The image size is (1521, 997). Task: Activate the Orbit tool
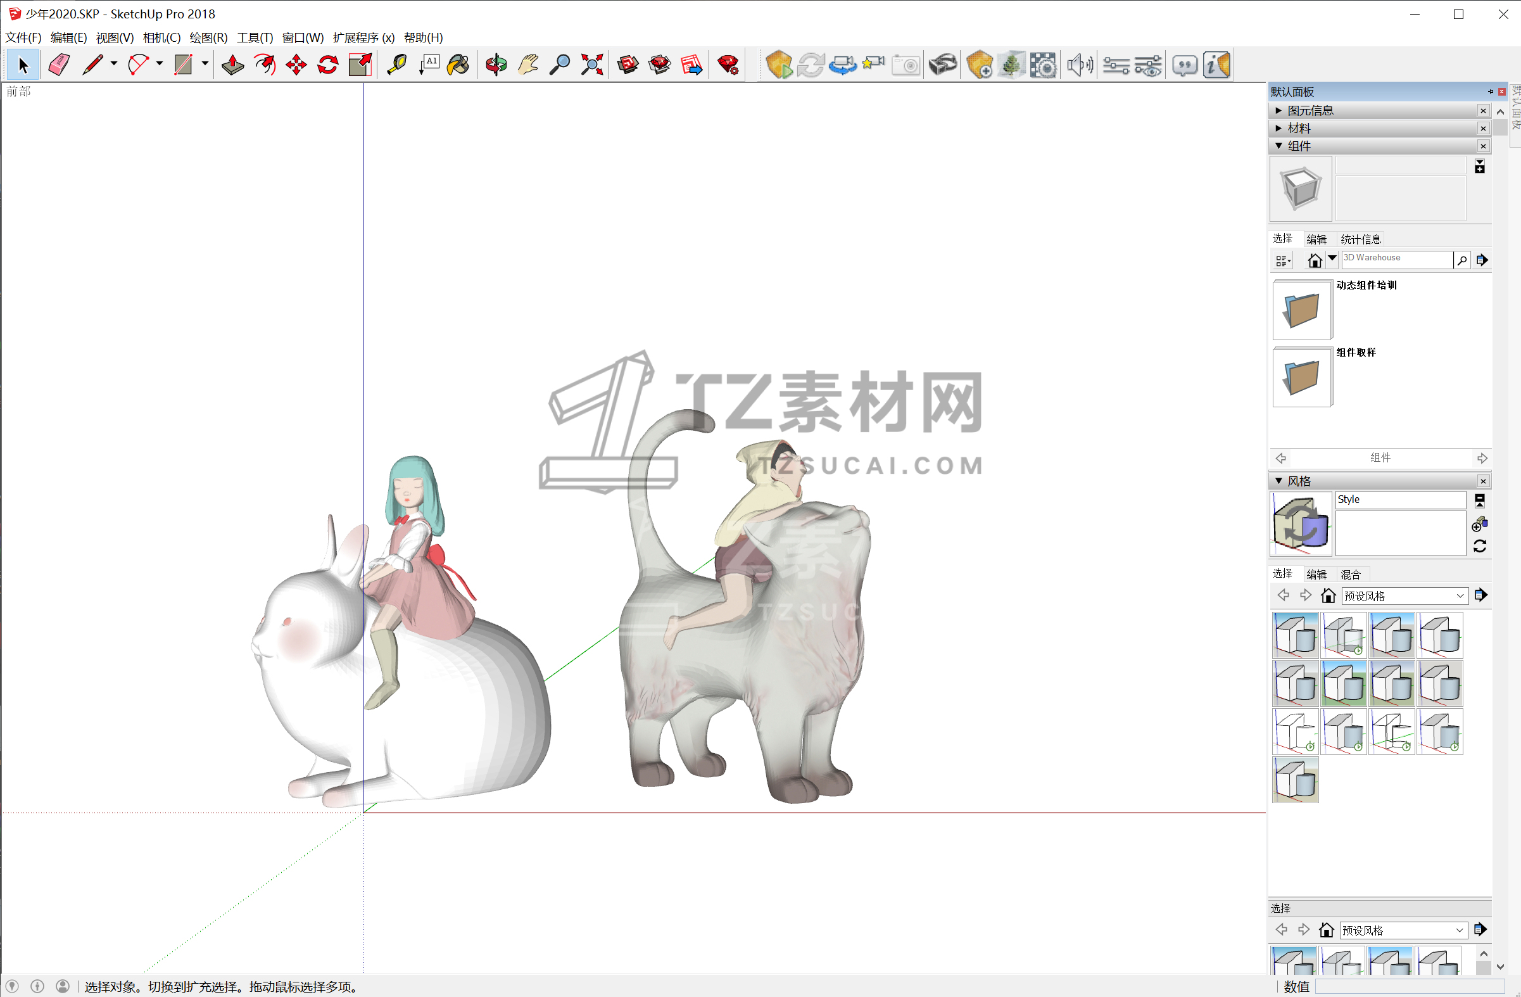pyautogui.click(x=496, y=65)
